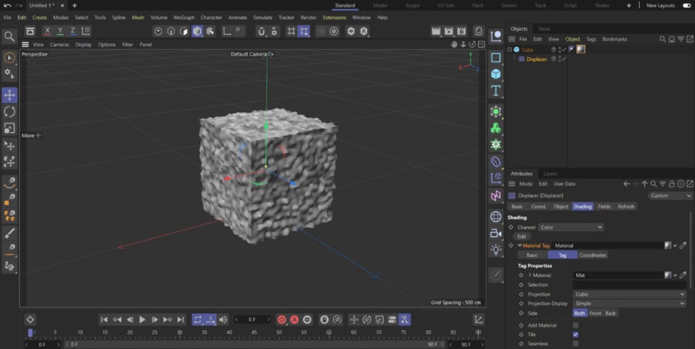Select the Rotate tool in left toolbar
Viewport: 695px width, 349px height.
(x=10, y=112)
